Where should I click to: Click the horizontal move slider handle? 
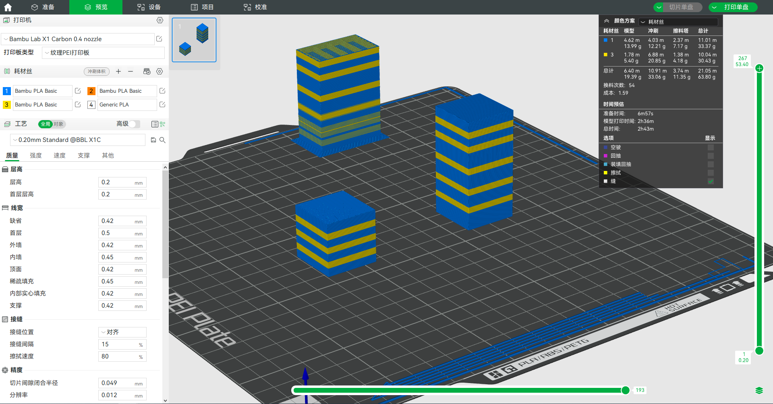626,390
